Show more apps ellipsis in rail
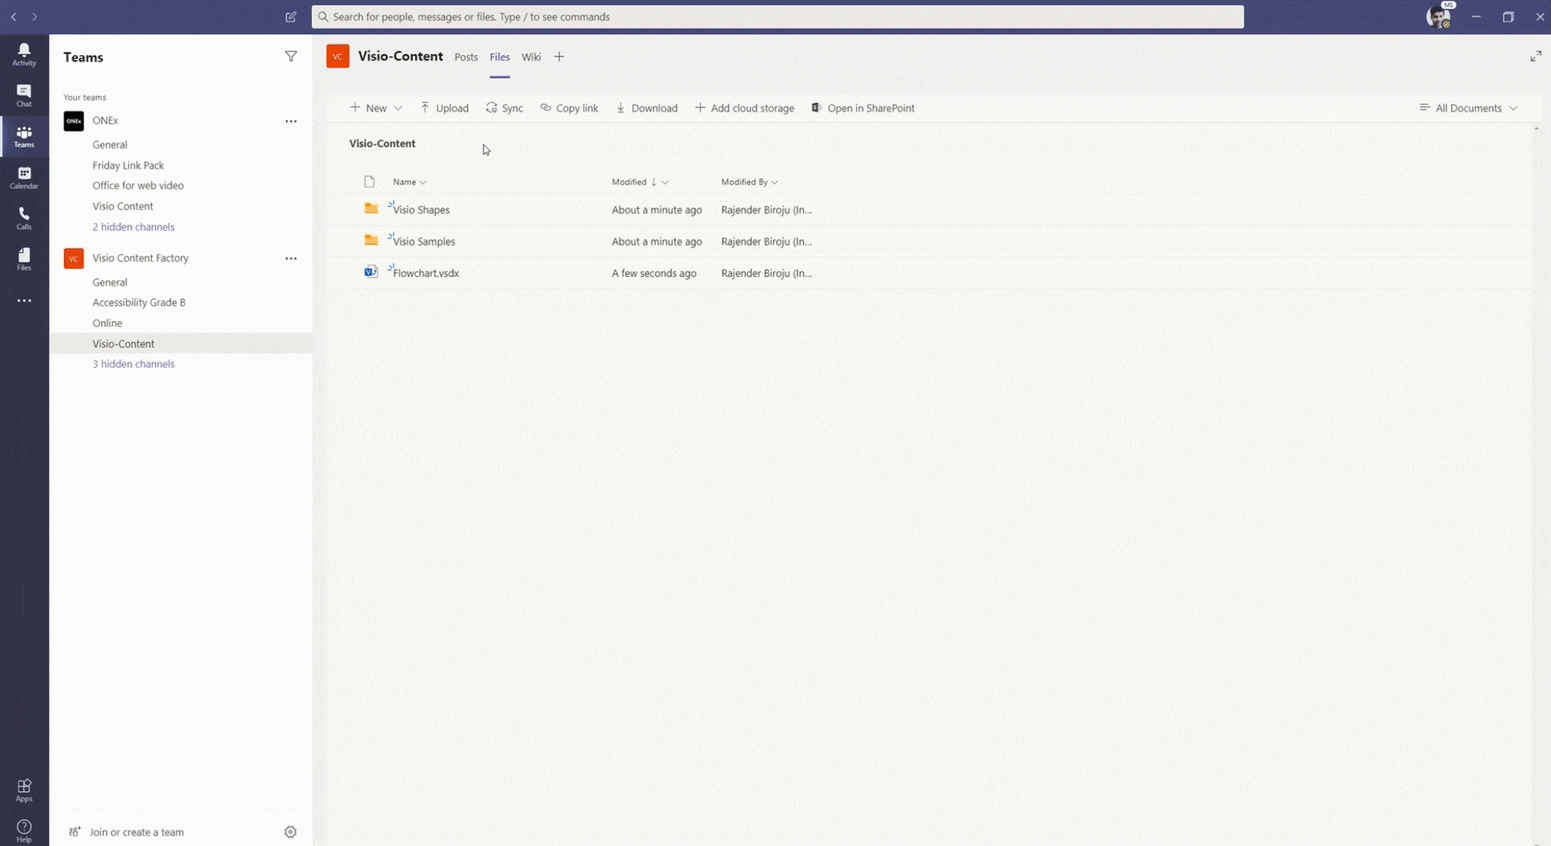This screenshot has width=1551, height=846. (x=24, y=301)
